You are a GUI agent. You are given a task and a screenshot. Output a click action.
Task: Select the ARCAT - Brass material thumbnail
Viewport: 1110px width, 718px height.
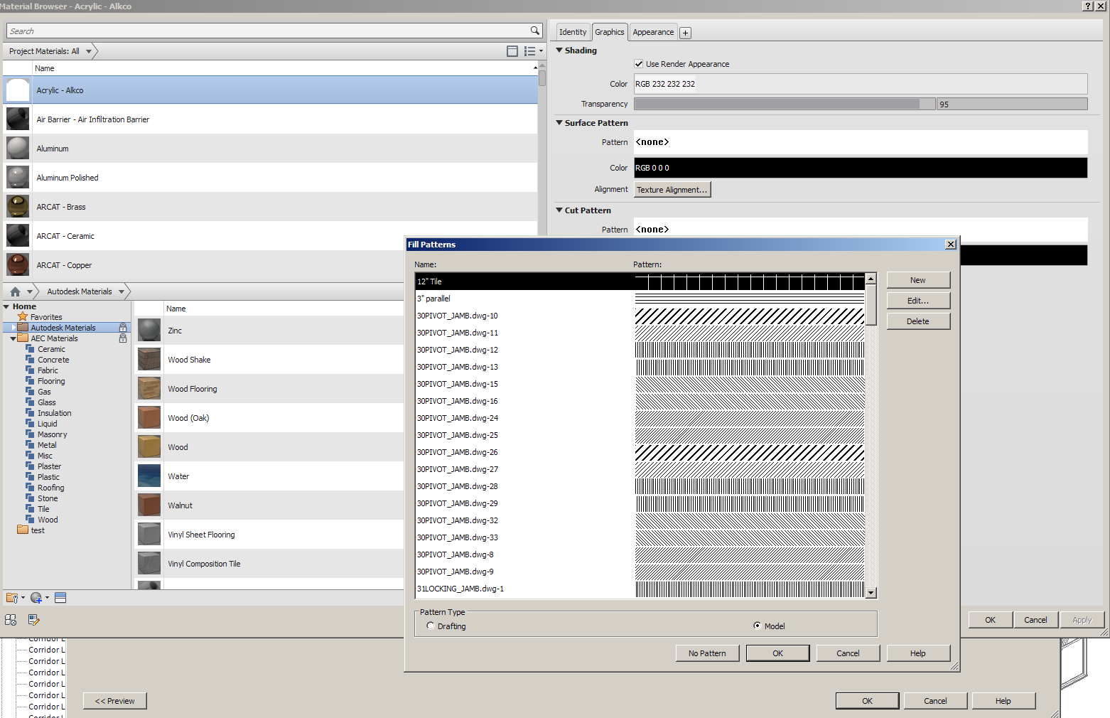click(18, 207)
